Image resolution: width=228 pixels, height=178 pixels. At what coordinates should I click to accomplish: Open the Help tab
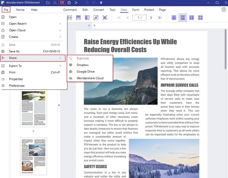pos(34,10)
